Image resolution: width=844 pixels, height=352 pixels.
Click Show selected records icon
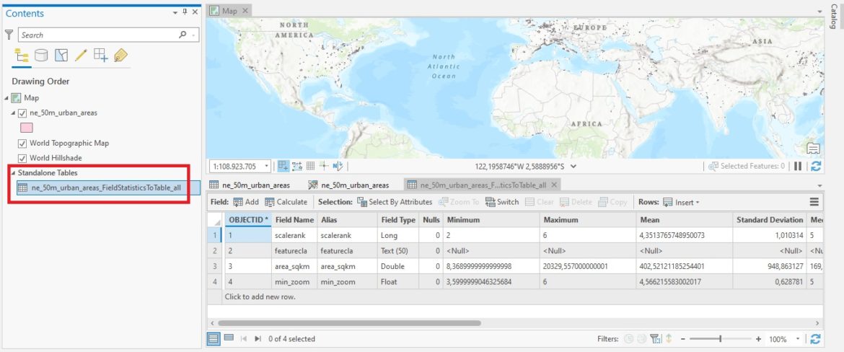tap(228, 338)
